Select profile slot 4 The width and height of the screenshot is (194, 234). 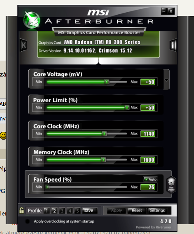(x=70, y=211)
